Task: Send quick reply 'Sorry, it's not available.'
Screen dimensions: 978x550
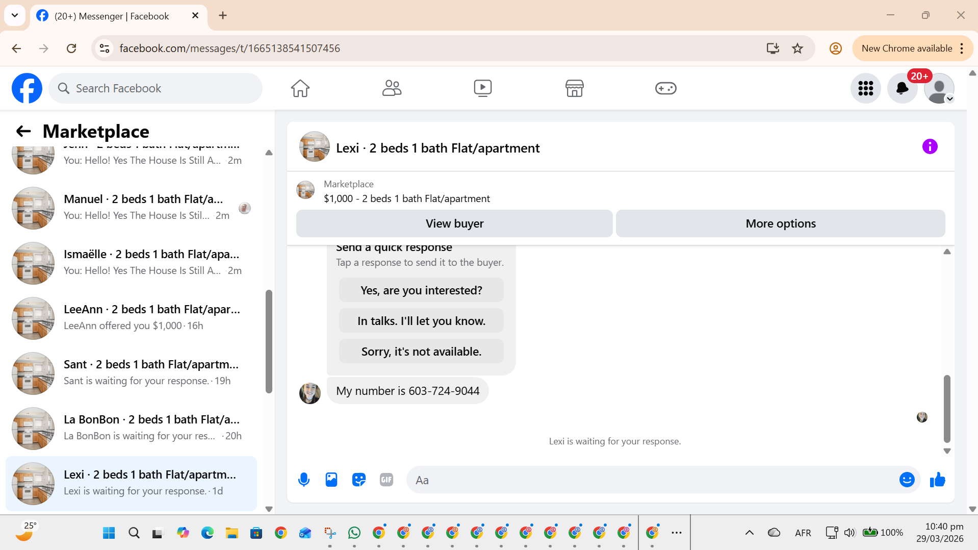Action: pos(421,352)
